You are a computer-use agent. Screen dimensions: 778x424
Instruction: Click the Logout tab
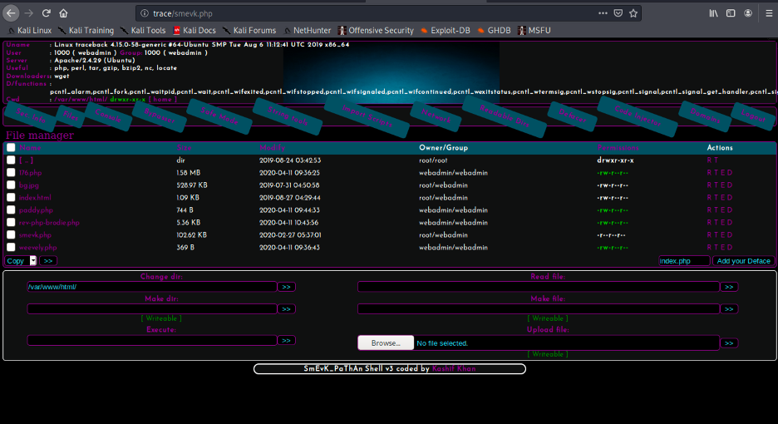click(x=753, y=116)
